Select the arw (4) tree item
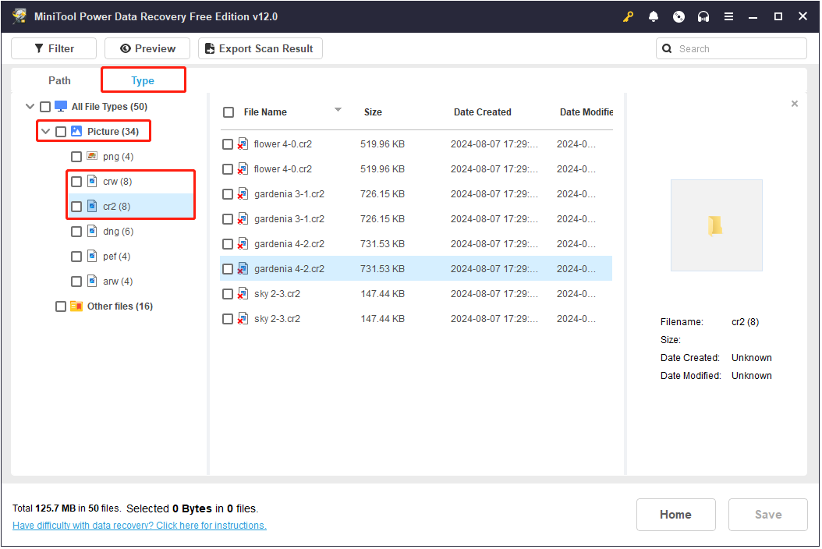The image size is (822, 549). [118, 281]
